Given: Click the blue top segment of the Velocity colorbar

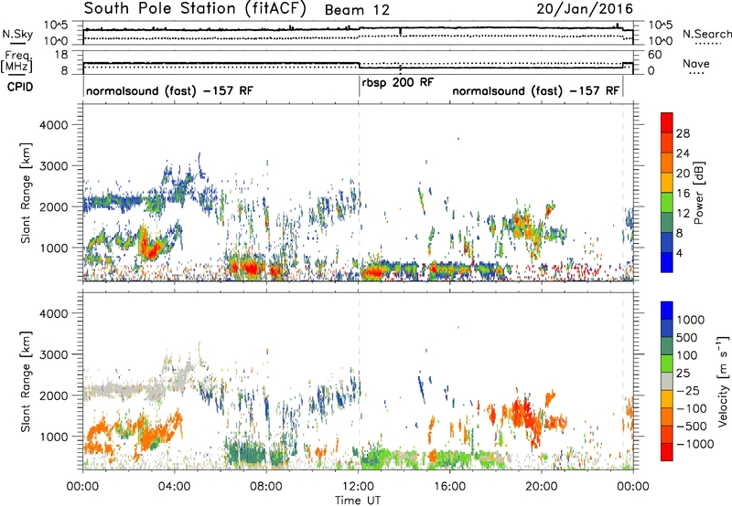Looking at the screenshot, I should [667, 311].
